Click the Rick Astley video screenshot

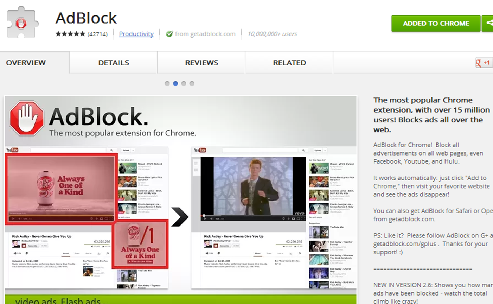point(252,189)
